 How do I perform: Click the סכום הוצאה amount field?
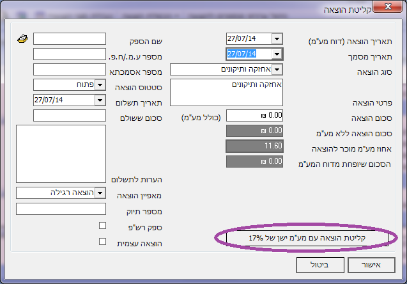(x=255, y=115)
